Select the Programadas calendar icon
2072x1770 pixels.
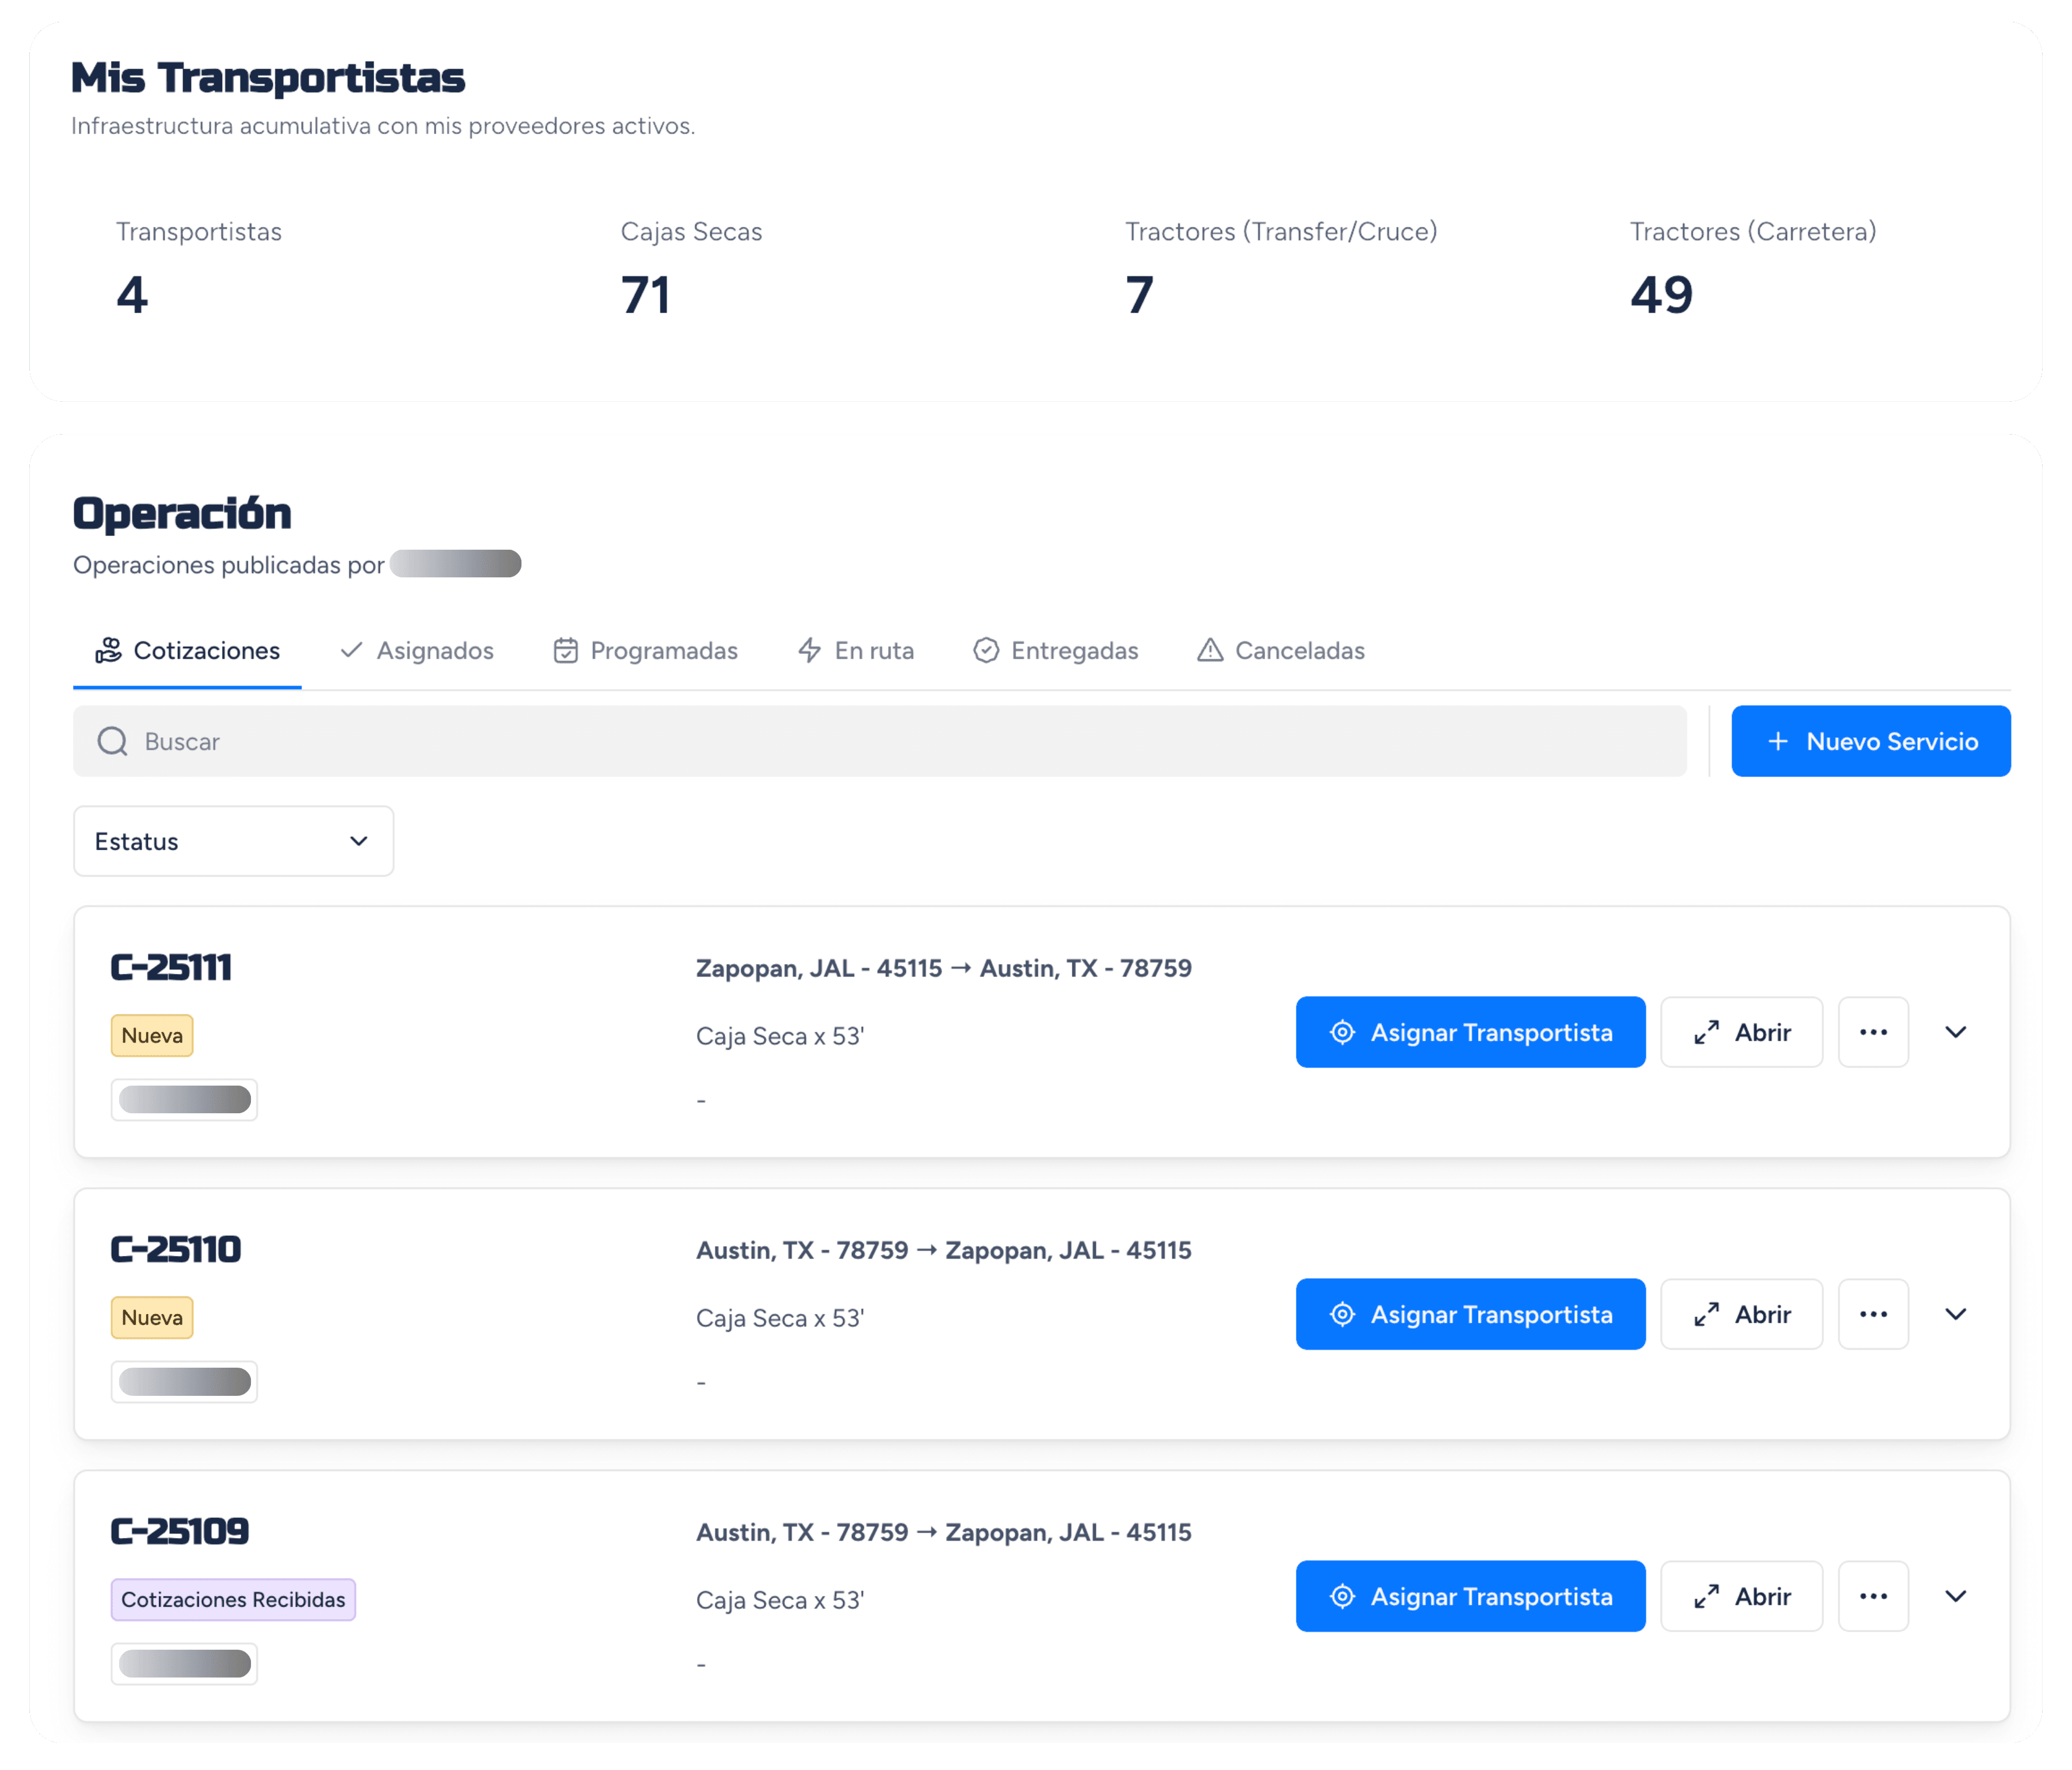tap(565, 650)
